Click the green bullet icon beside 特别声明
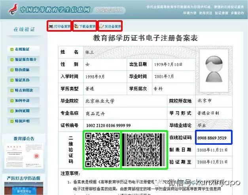This screenshot has width=248, height=195. point(12,121)
